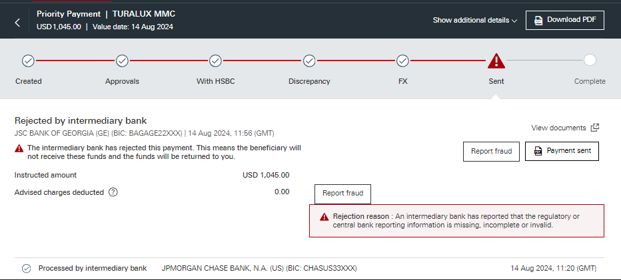Open the View documents link

[x=558, y=128]
